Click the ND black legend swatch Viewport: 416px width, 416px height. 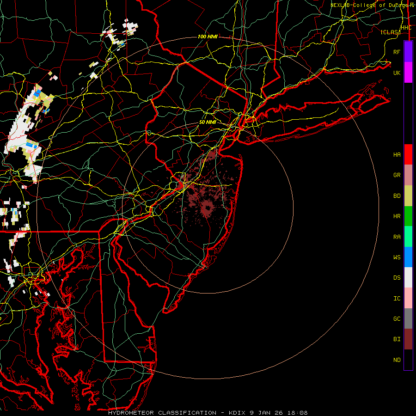[408, 360]
